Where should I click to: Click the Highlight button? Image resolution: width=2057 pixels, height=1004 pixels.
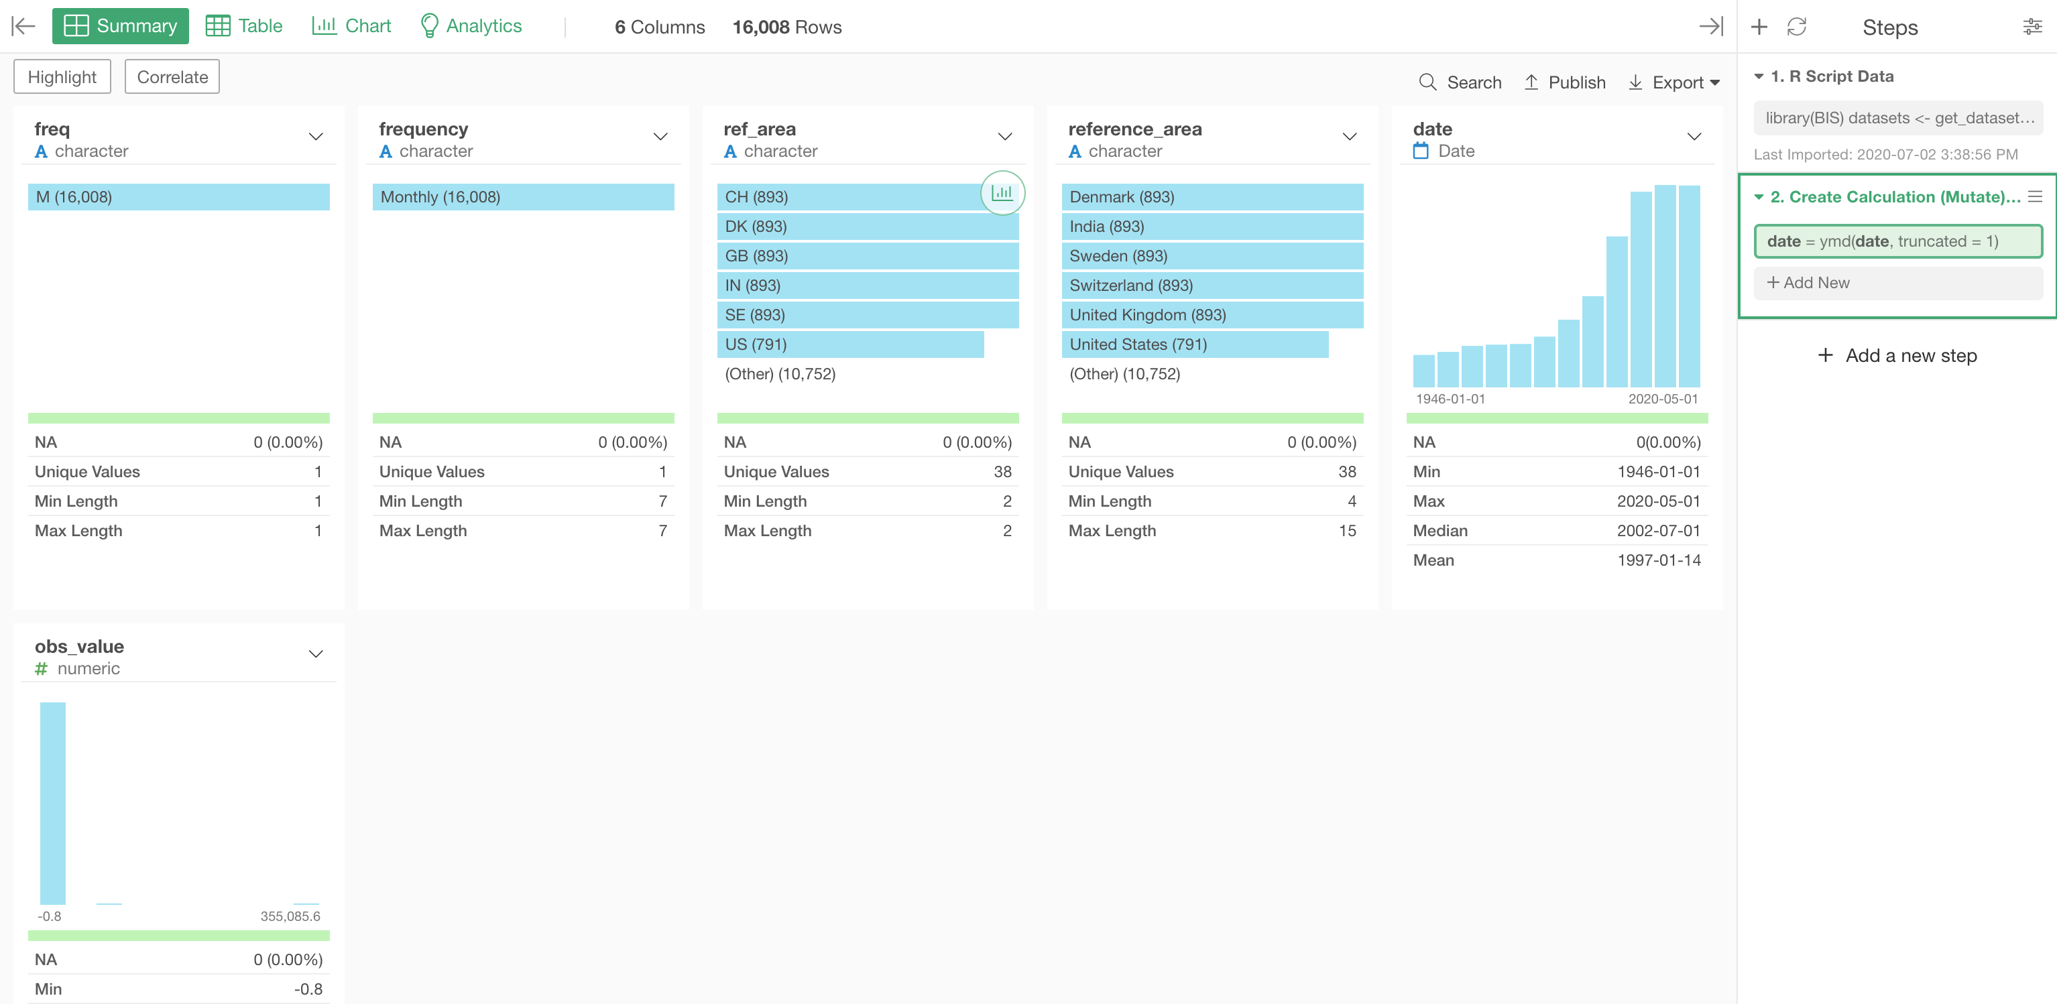tap(62, 76)
